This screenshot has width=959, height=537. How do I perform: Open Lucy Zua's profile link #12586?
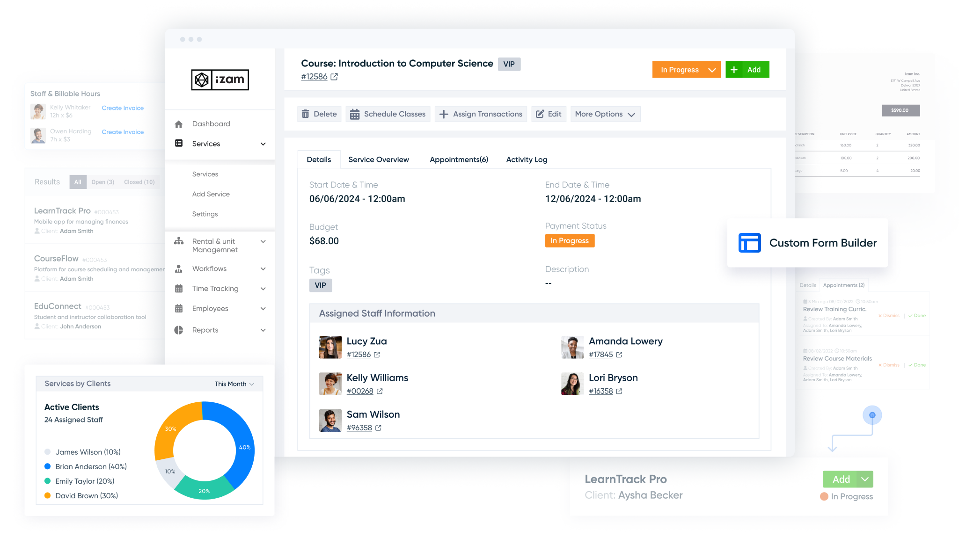click(x=359, y=355)
